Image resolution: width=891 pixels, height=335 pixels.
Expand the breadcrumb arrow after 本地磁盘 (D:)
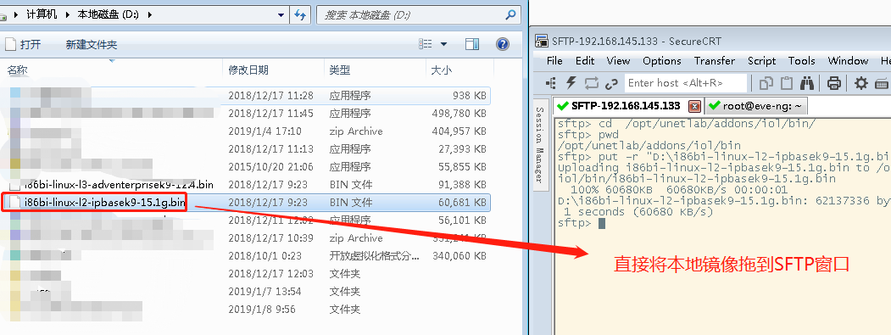pos(149,14)
